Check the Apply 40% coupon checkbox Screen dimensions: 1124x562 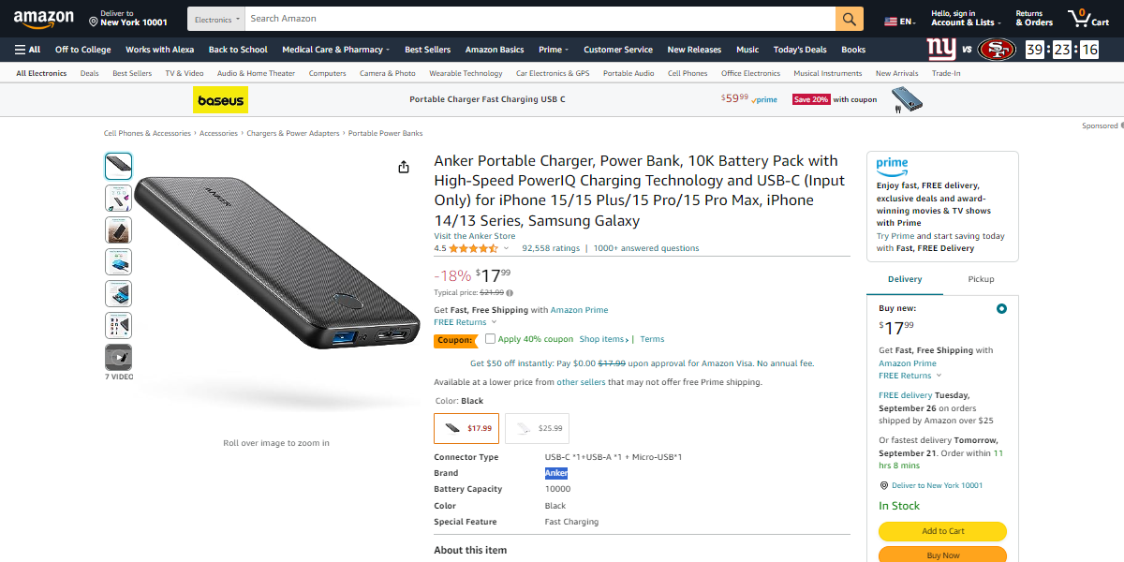tap(490, 339)
